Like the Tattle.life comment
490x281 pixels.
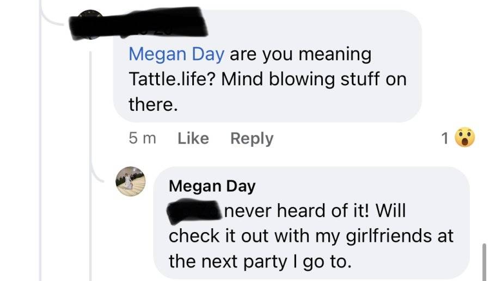pyautogui.click(x=193, y=138)
